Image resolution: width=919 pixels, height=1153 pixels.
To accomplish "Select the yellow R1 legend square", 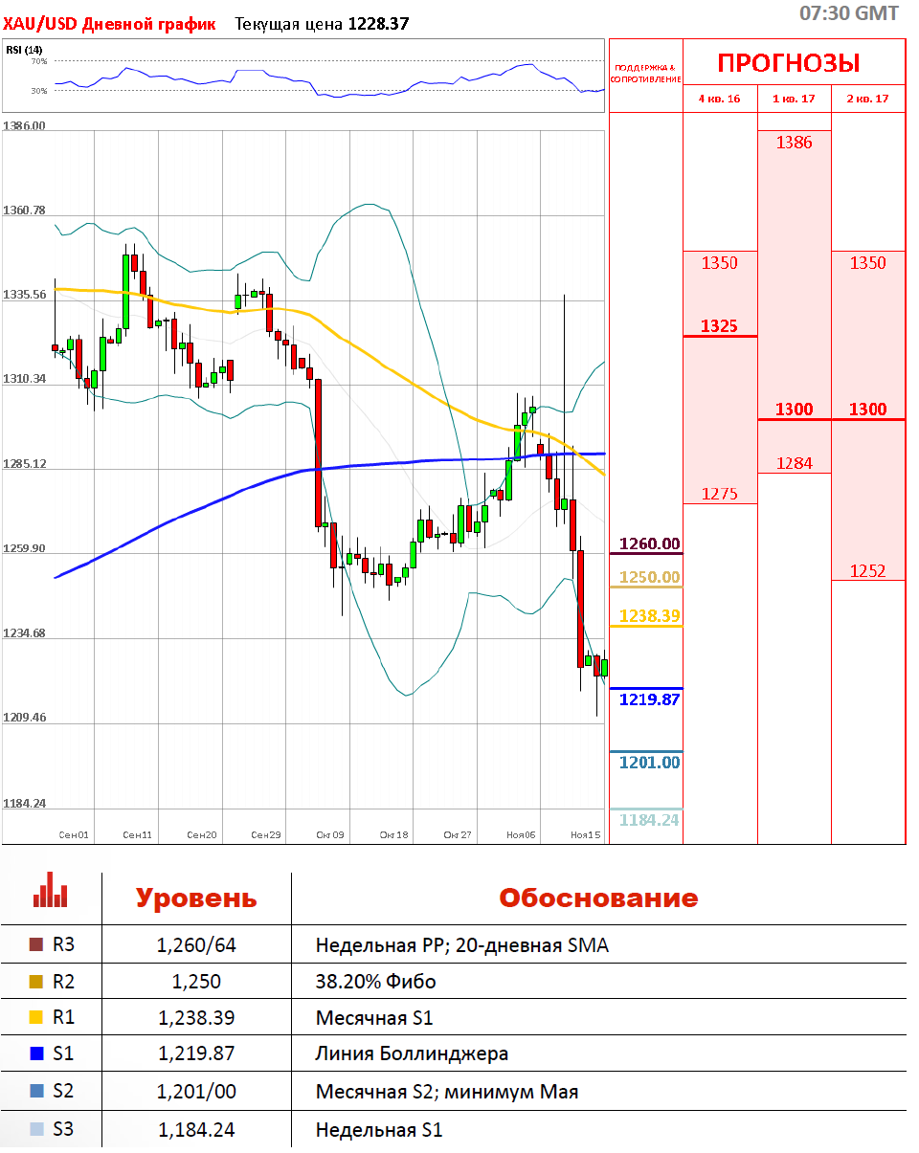I will click(x=36, y=1018).
